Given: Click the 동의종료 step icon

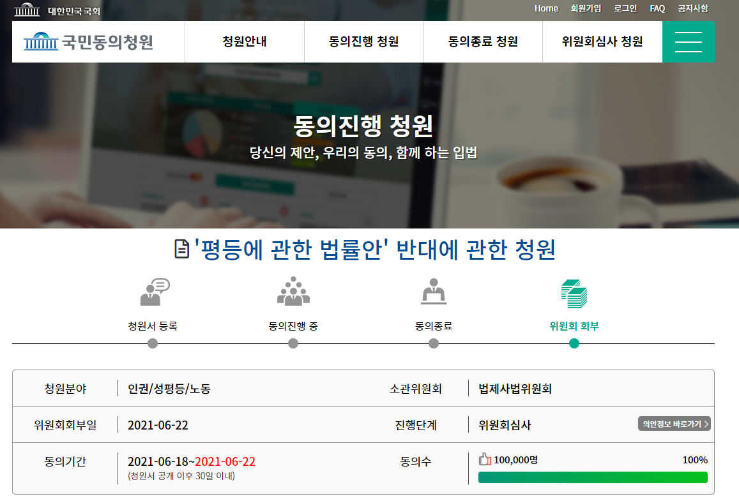Looking at the screenshot, I should tap(434, 292).
